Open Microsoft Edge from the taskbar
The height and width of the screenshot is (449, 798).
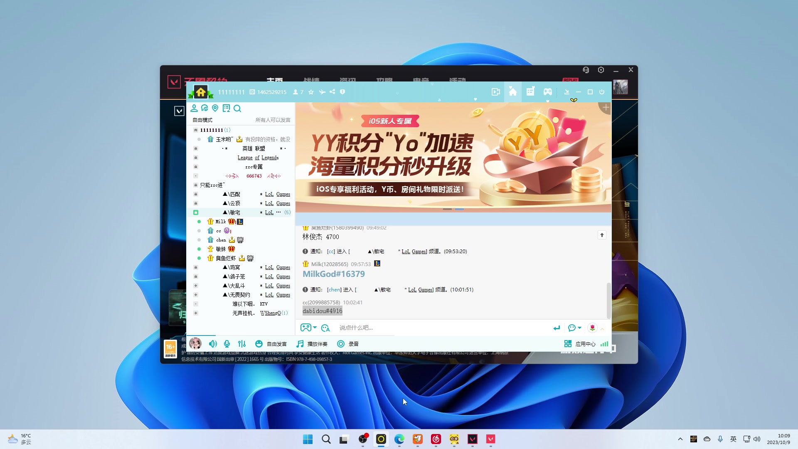pyautogui.click(x=399, y=439)
